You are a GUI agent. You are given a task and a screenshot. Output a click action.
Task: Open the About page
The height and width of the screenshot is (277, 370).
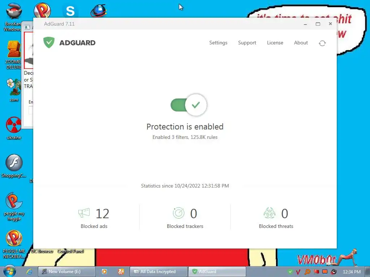301,43
